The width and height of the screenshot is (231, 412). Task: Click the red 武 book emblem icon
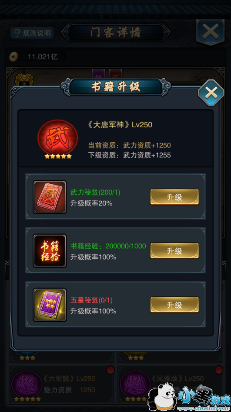[x=57, y=137]
